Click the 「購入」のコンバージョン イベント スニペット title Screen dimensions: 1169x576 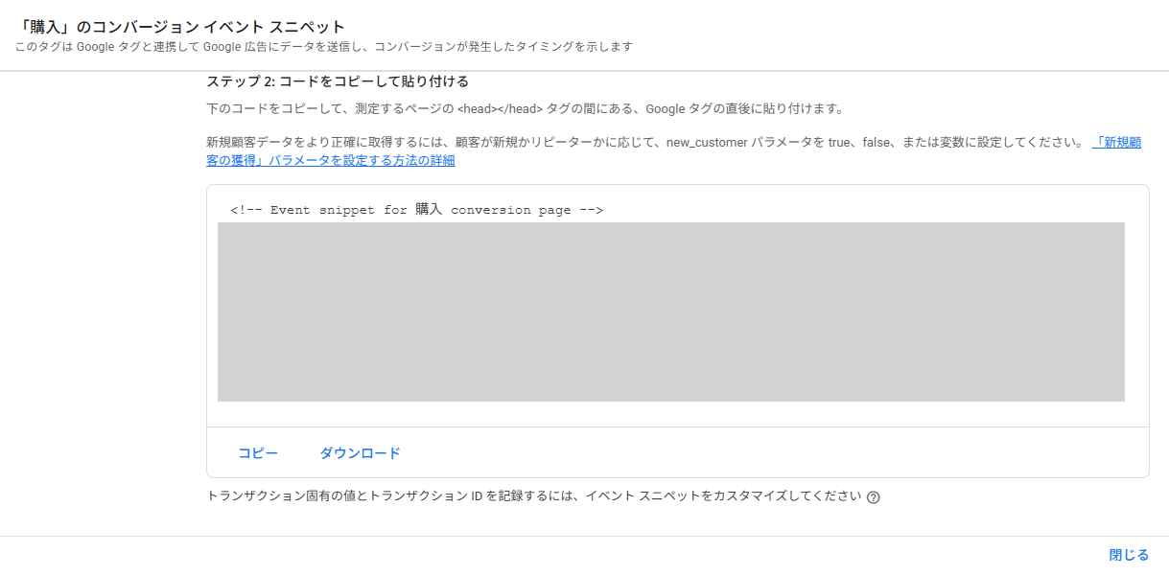point(181,26)
